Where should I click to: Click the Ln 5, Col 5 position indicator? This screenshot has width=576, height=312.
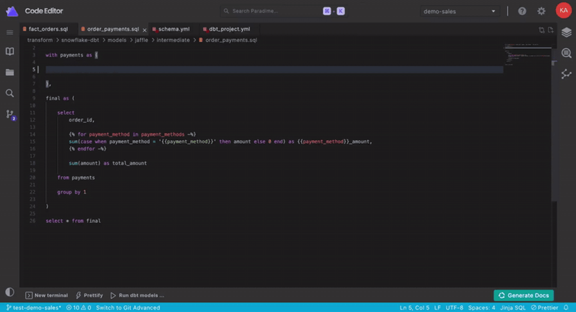coord(414,308)
